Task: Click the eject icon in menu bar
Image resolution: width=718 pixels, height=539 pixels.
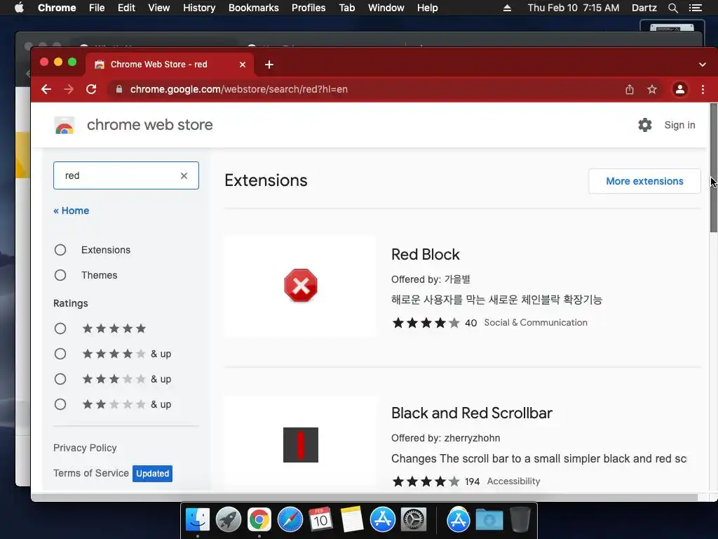Action: [x=507, y=8]
